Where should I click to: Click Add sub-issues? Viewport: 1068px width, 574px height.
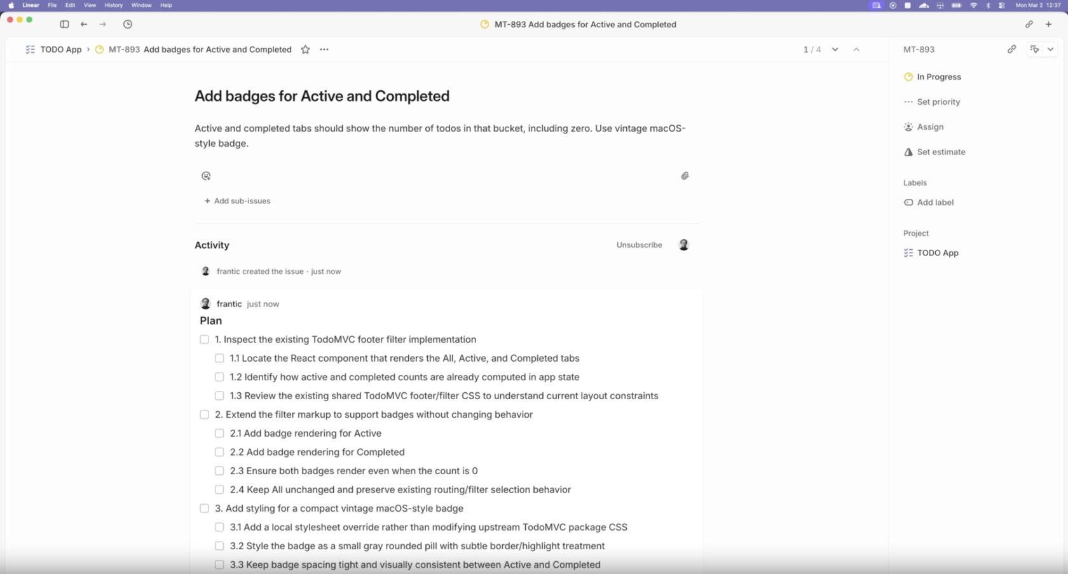coord(237,201)
